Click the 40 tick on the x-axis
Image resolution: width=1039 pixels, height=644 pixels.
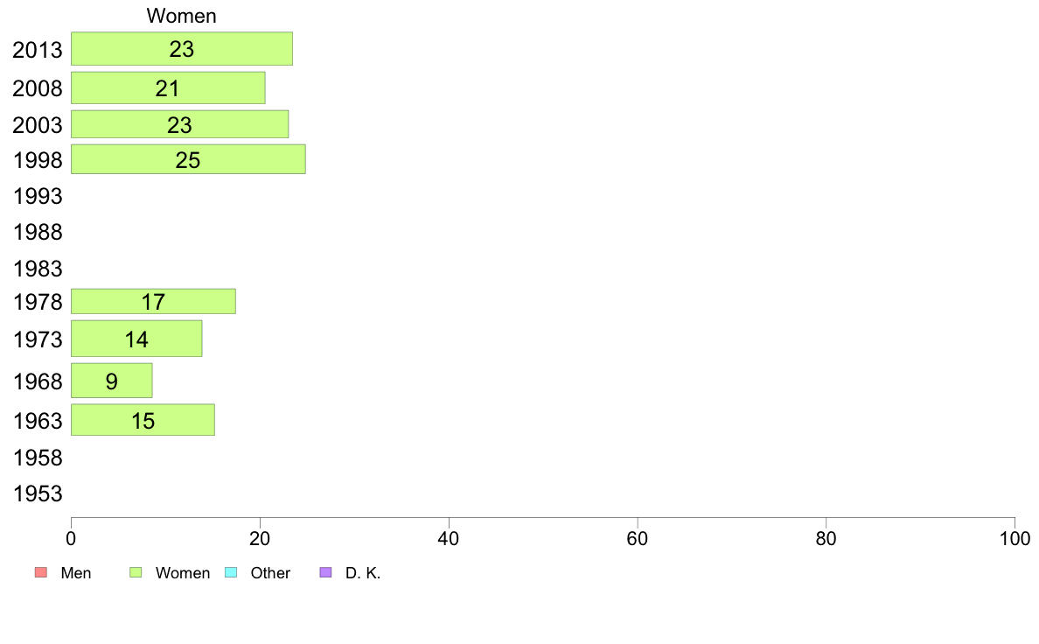click(x=449, y=536)
